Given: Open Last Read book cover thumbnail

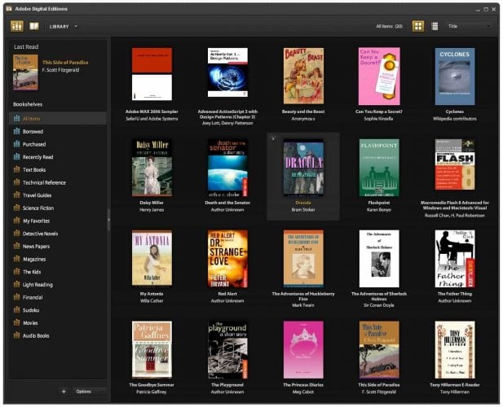Looking at the screenshot, I should pyautogui.click(x=25, y=72).
